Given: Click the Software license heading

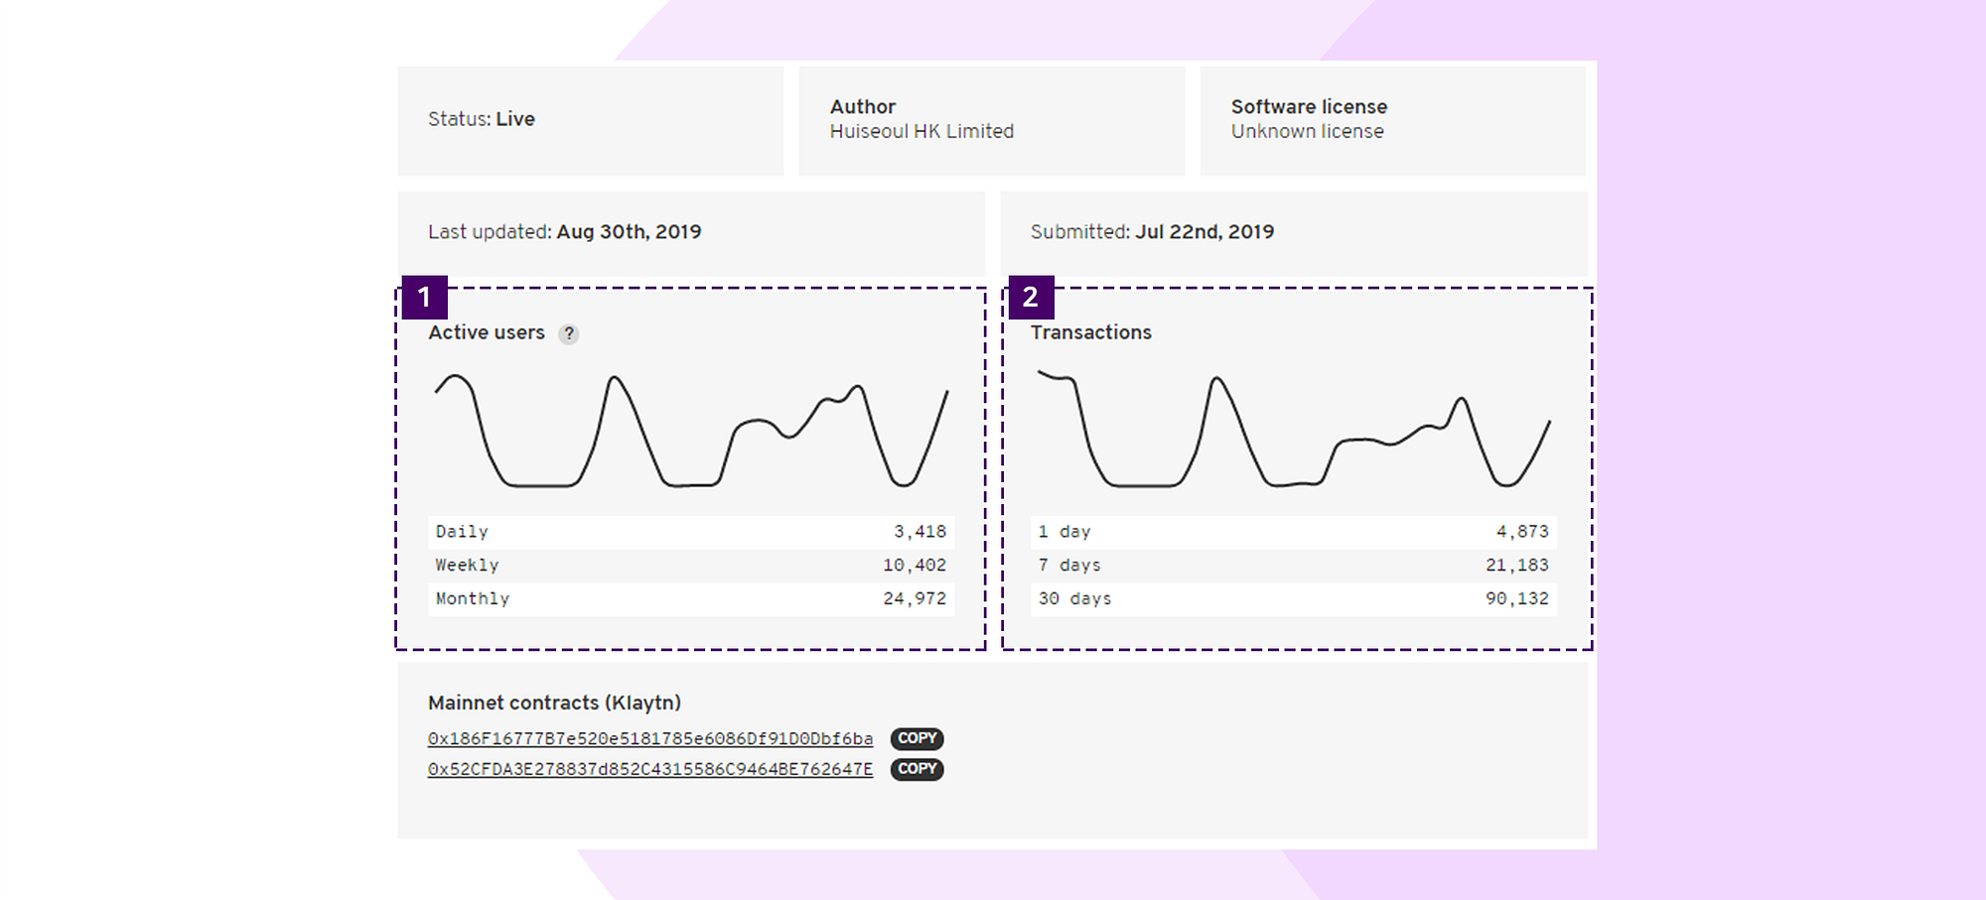Looking at the screenshot, I should (x=1309, y=106).
